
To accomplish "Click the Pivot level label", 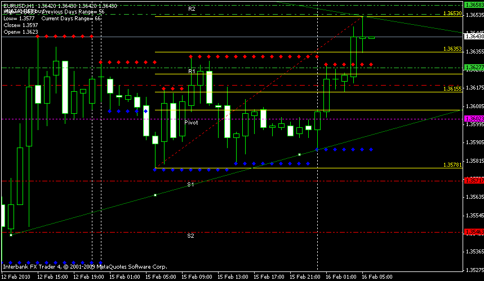I will (191, 123).
